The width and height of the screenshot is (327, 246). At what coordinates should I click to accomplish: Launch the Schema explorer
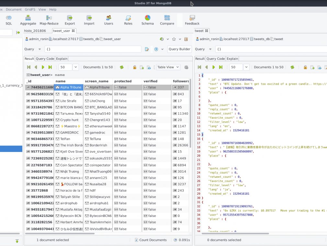click(147, 20)
